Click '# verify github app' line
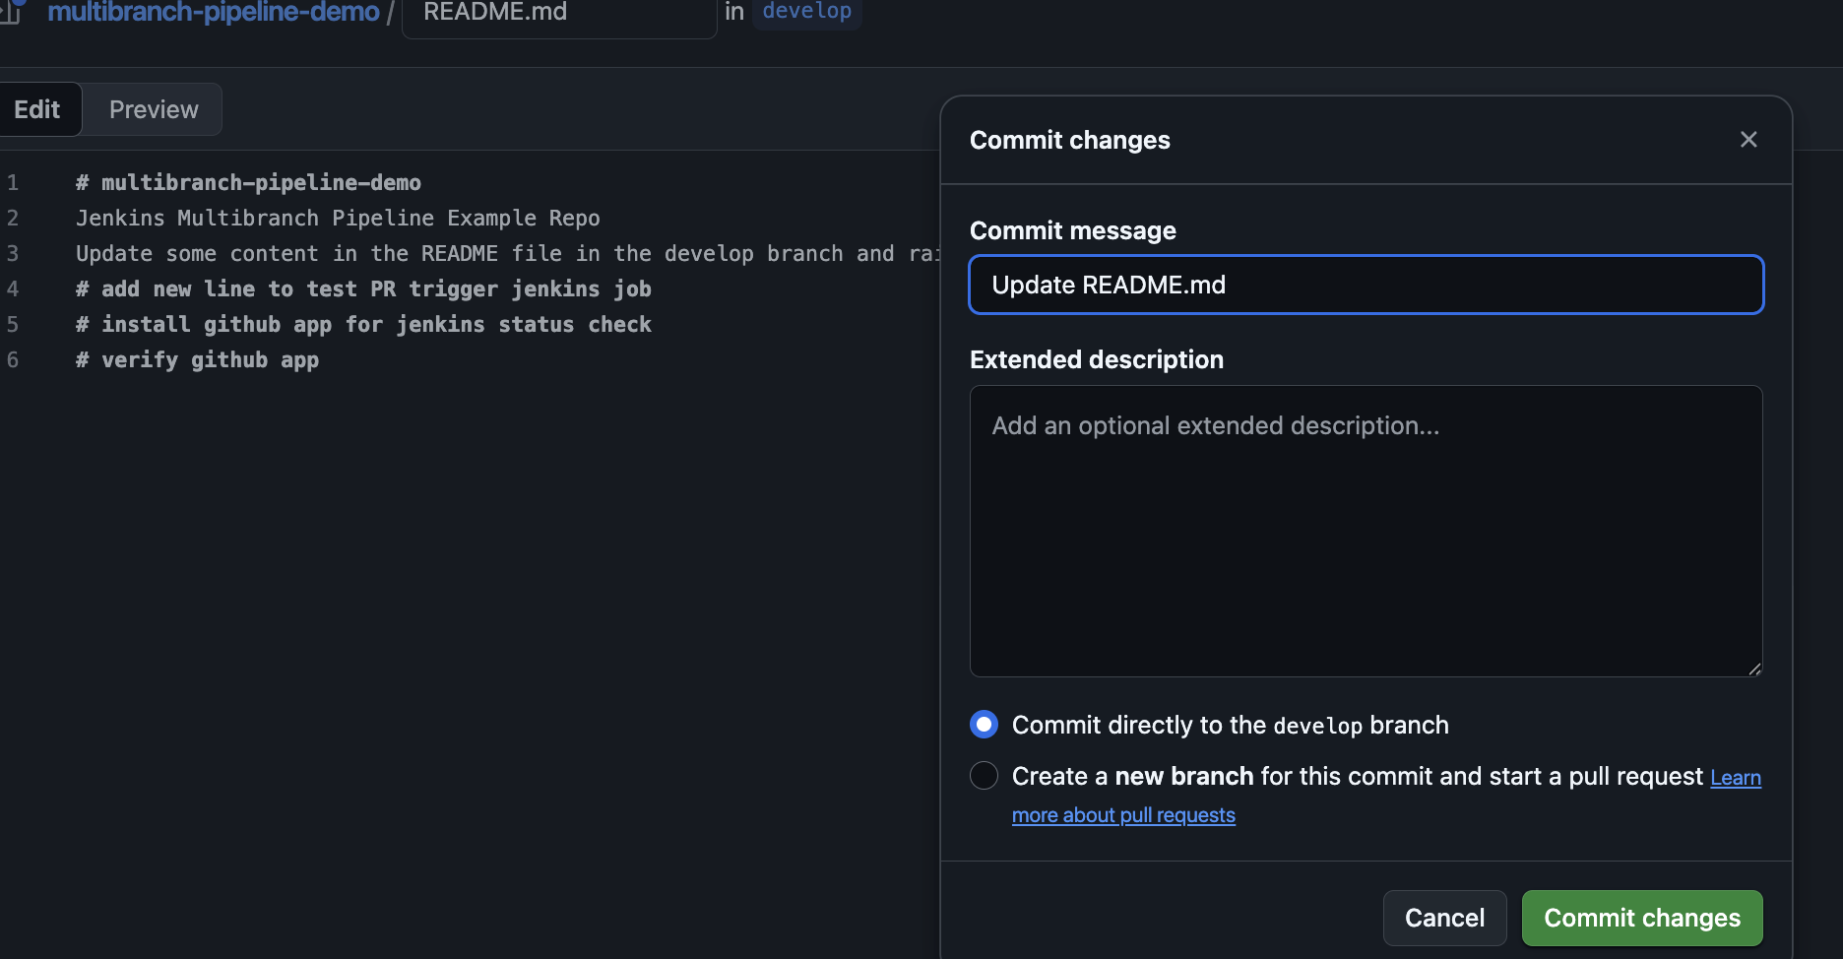 coord(197,359)
